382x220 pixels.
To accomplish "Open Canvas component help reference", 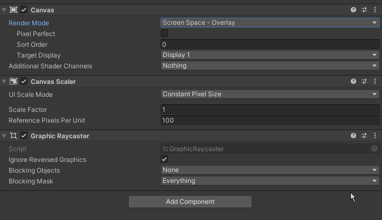I will click(x=353, y=10).
